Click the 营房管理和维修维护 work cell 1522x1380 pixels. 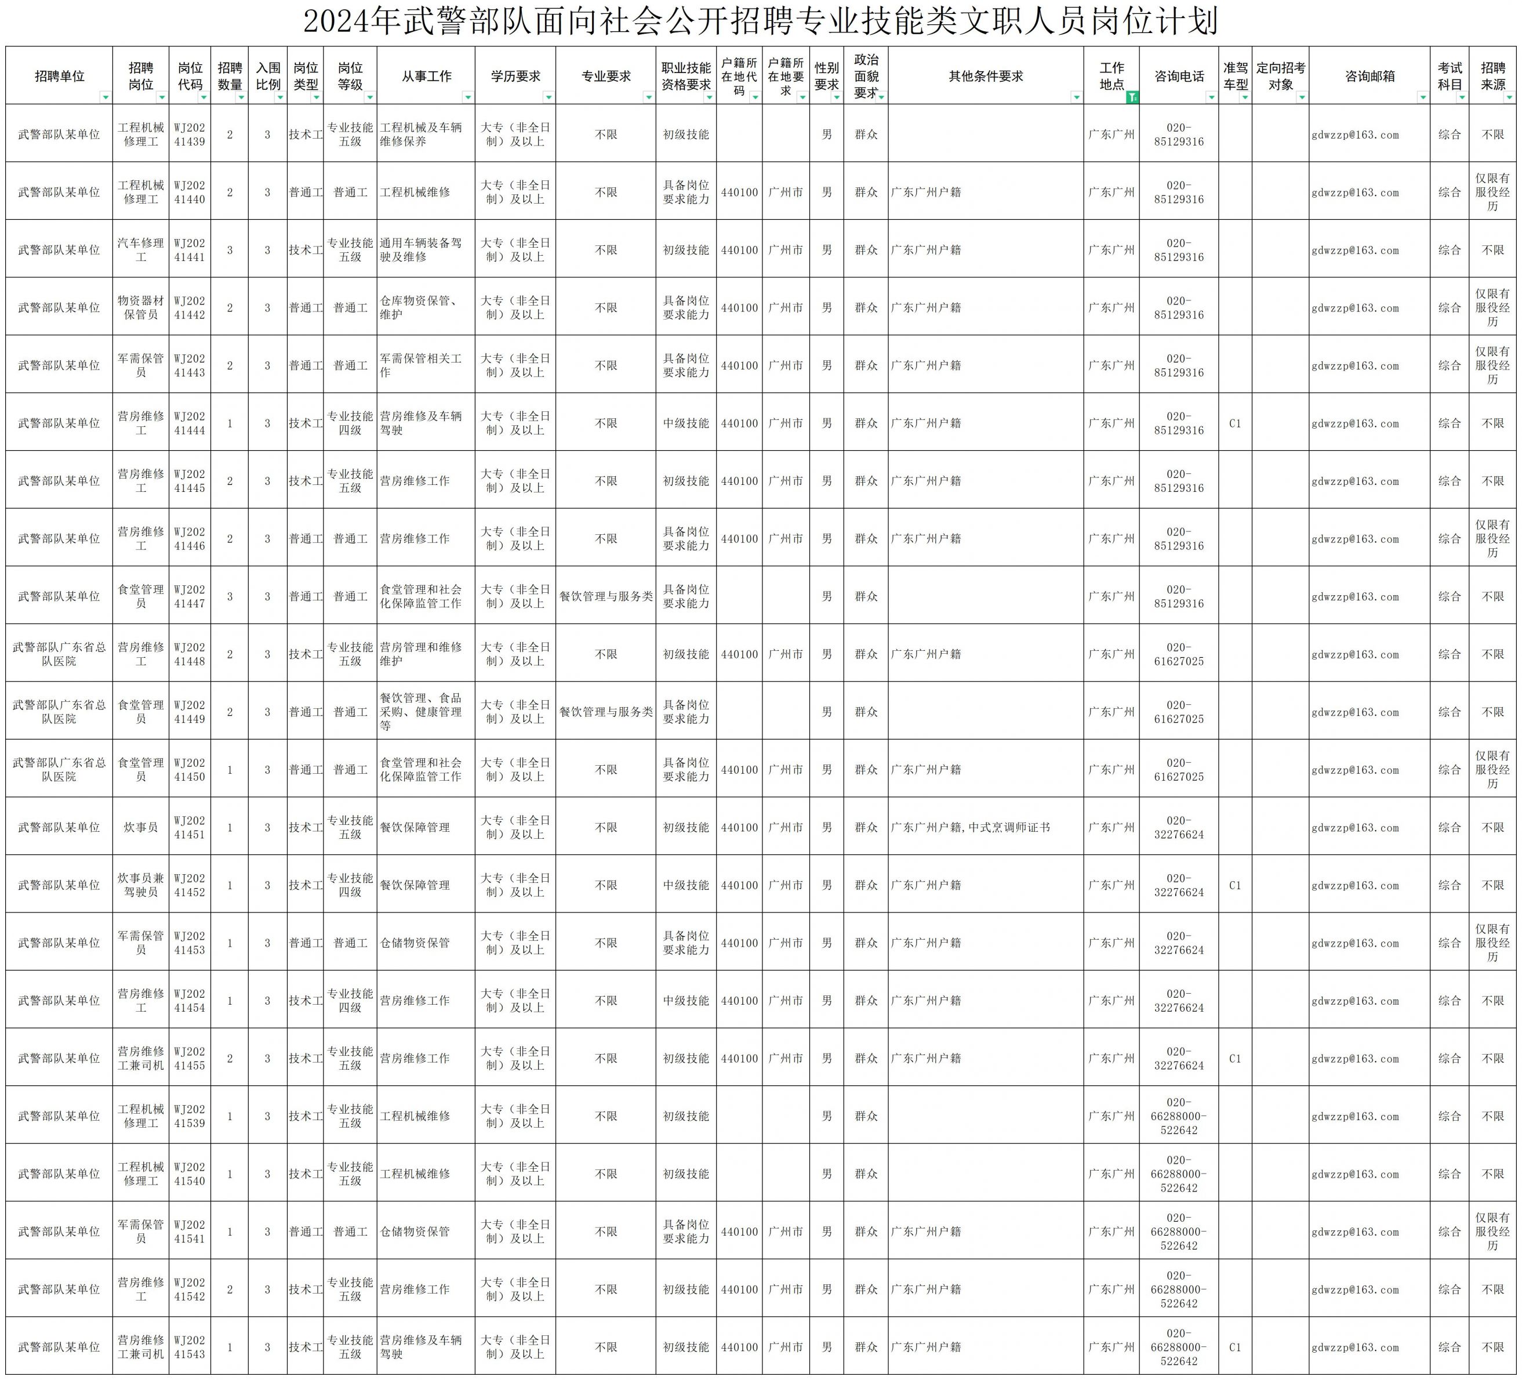pyautogui.click(x=427, y=654)
